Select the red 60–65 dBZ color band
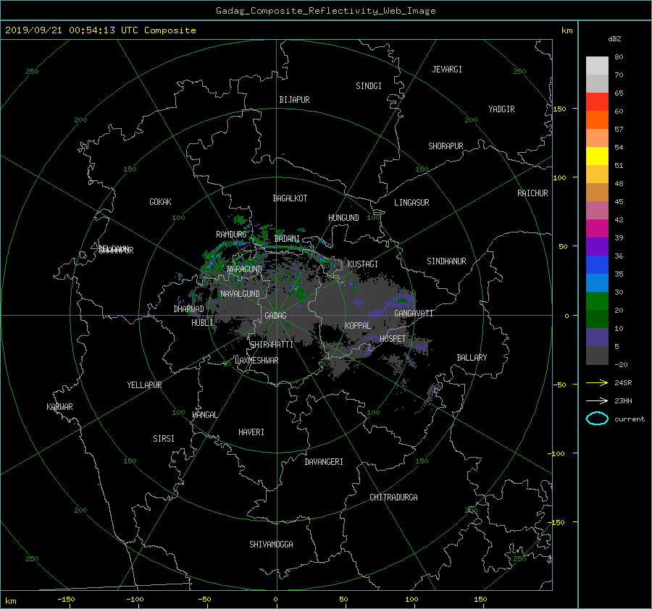The image size is (652, 609). tap(597, 102)
